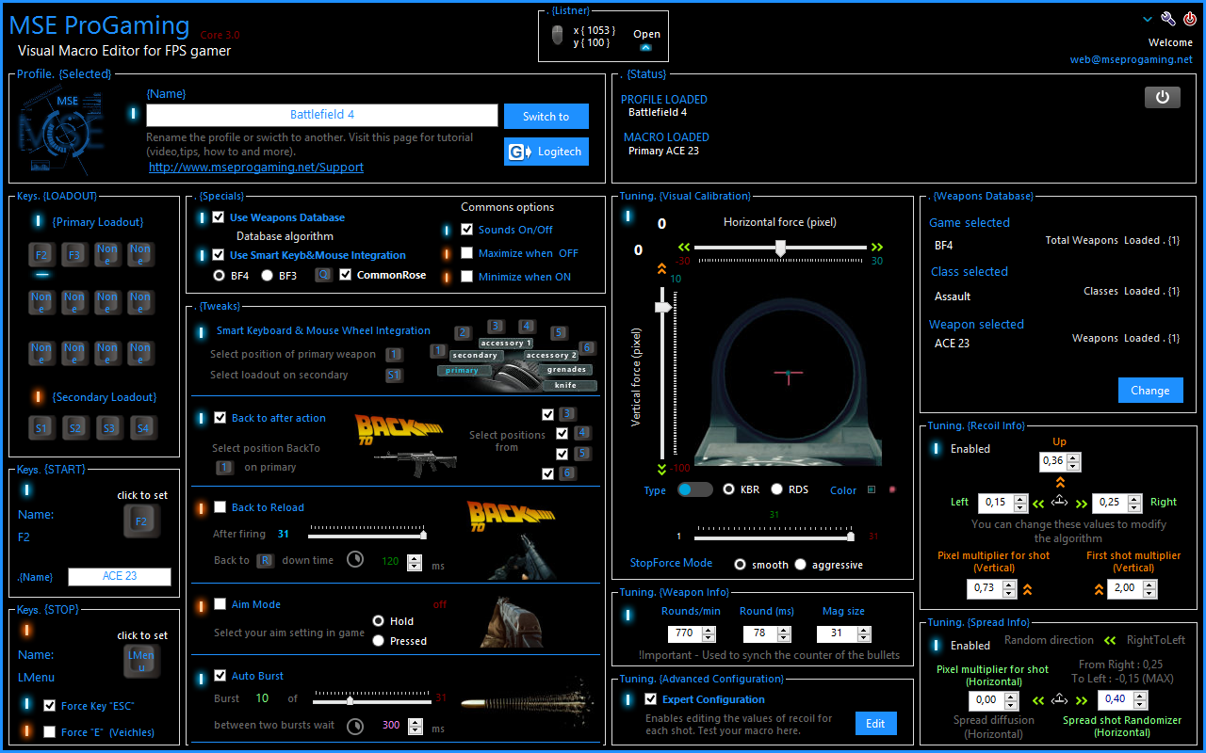Screen dimensions: 1206x753
Task: Select the S2 secondary loadout key
Action: pos(75,428)
